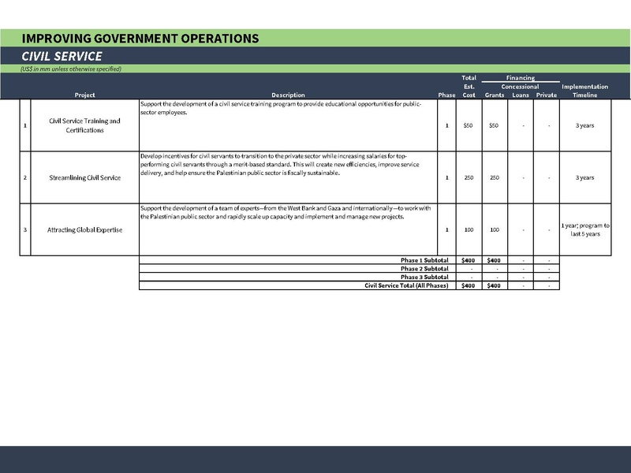Viewport: 631px width, 473px height.
Task: Select Civil Service Total (All Phases) label
Action: point(406,285)
